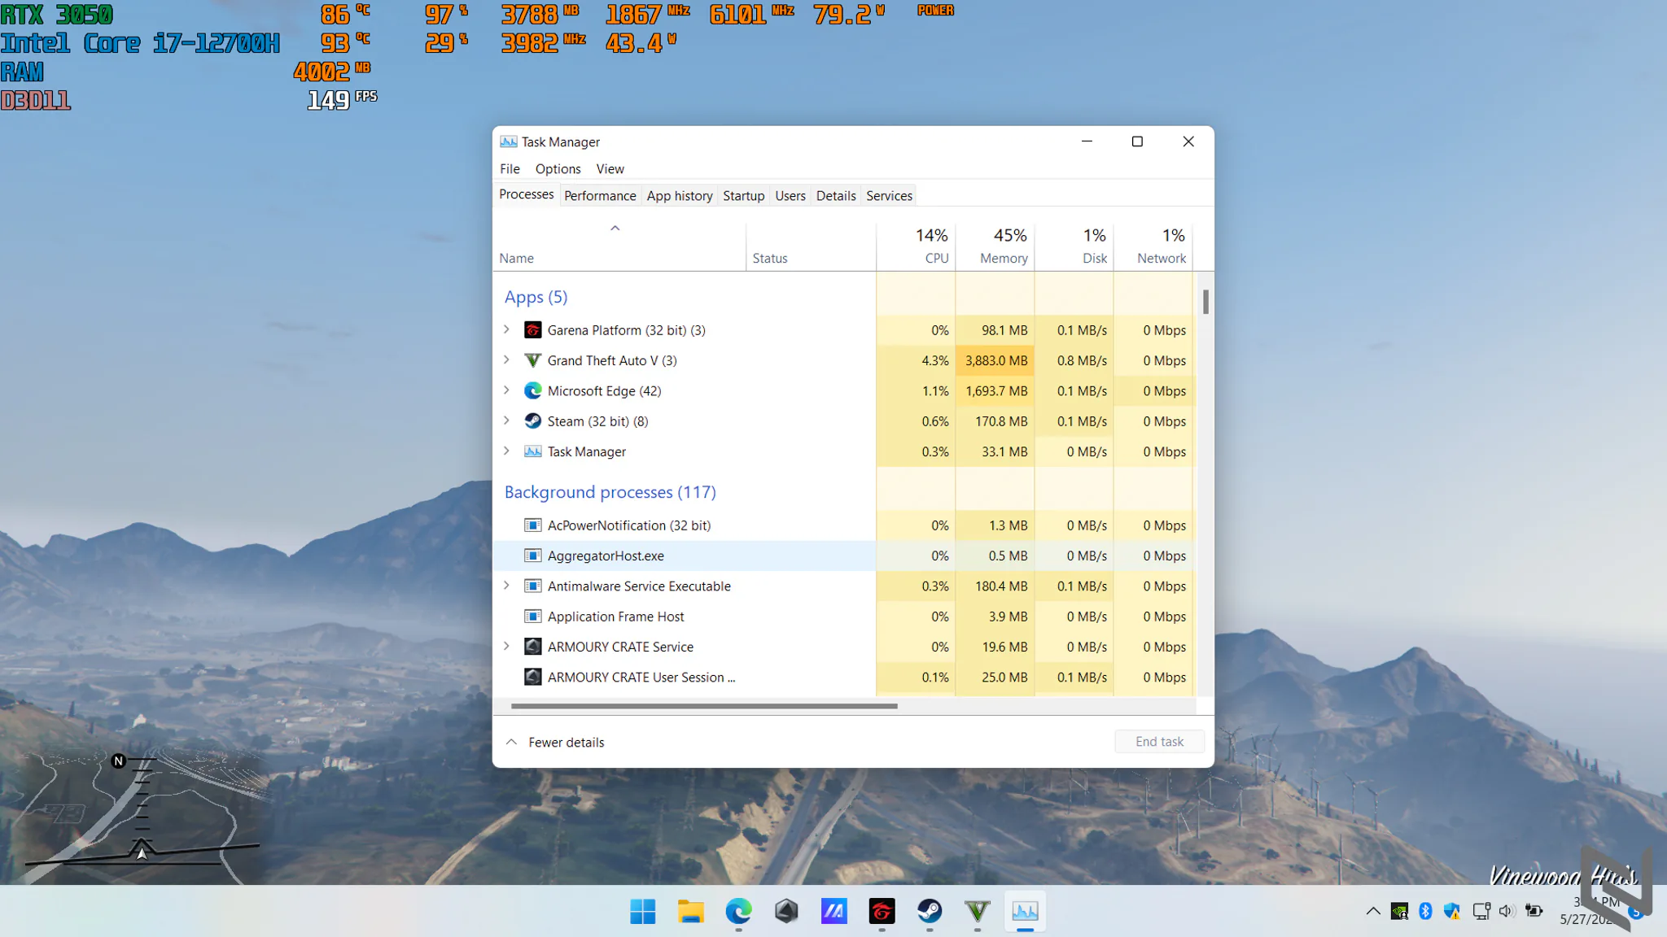Expand Antimalware Service Executable group

click(506, 586)
